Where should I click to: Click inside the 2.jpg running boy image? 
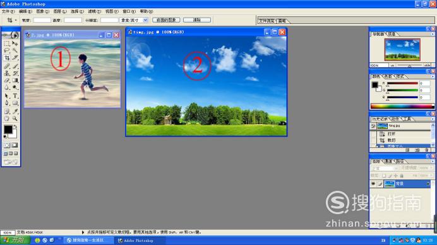tap(72, 73)
